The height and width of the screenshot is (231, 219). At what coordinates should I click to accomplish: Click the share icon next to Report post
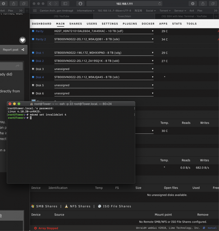click(23, 50)
